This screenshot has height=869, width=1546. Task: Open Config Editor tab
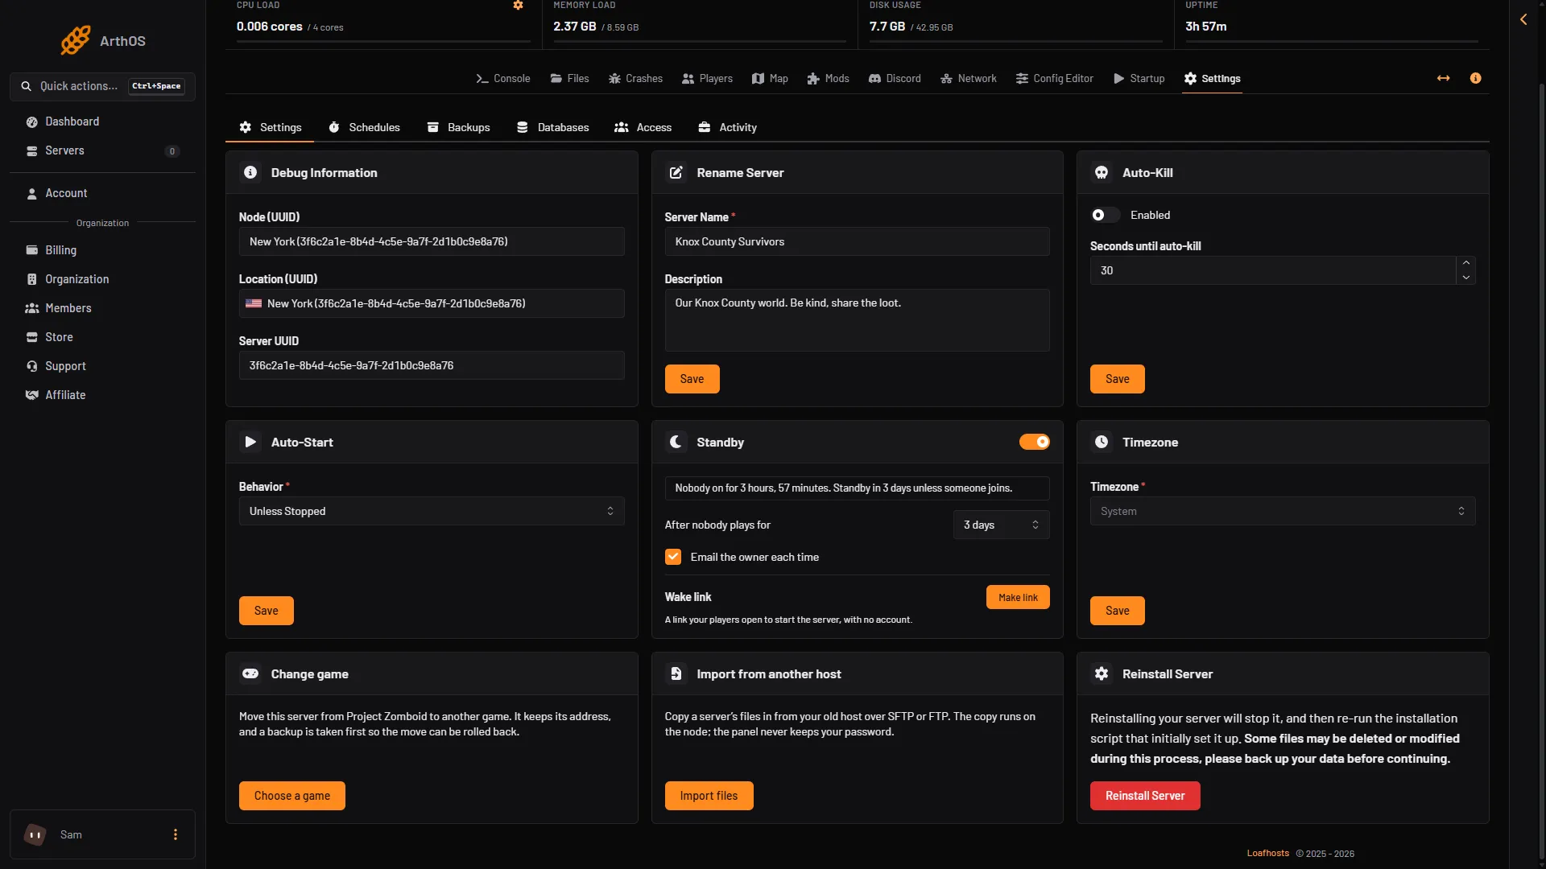[x=1054, y=78]
